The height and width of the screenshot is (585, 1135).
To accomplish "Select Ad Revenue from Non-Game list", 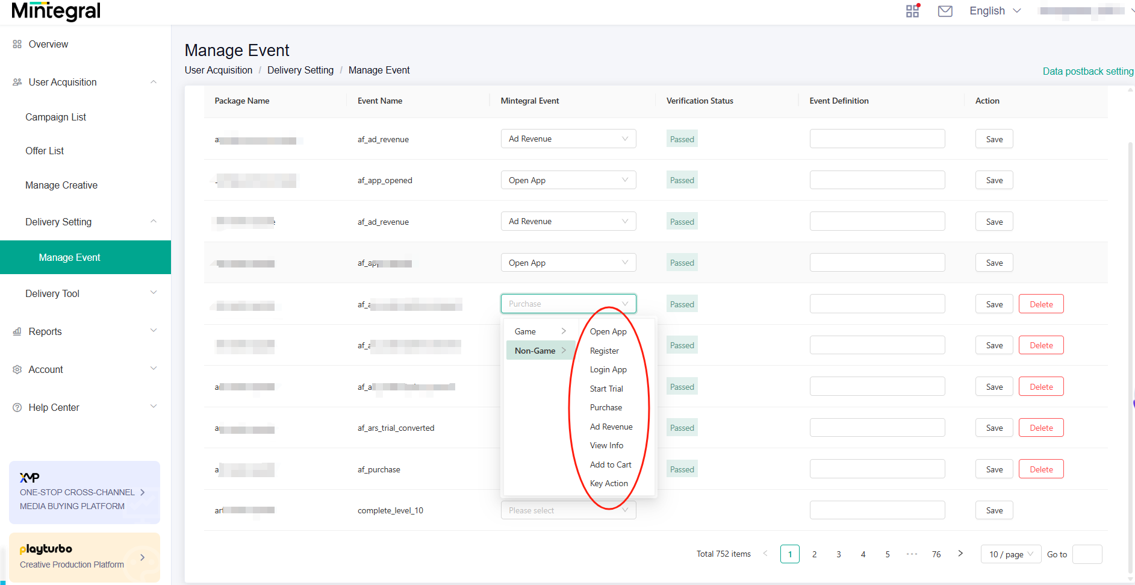I will coord(611,427).
